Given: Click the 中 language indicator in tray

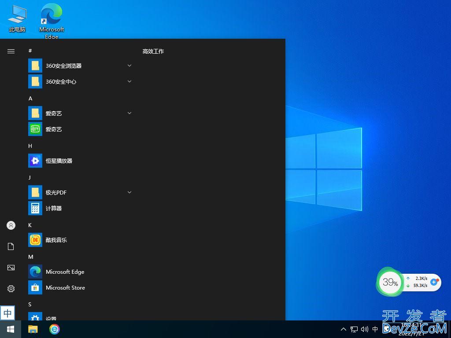Looking at the screenshot, I should pos(375,329).
